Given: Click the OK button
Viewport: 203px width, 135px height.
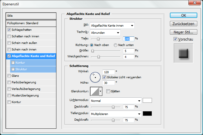Looking at the screenshot, I should pyautogui.click(x=184, y=16).
